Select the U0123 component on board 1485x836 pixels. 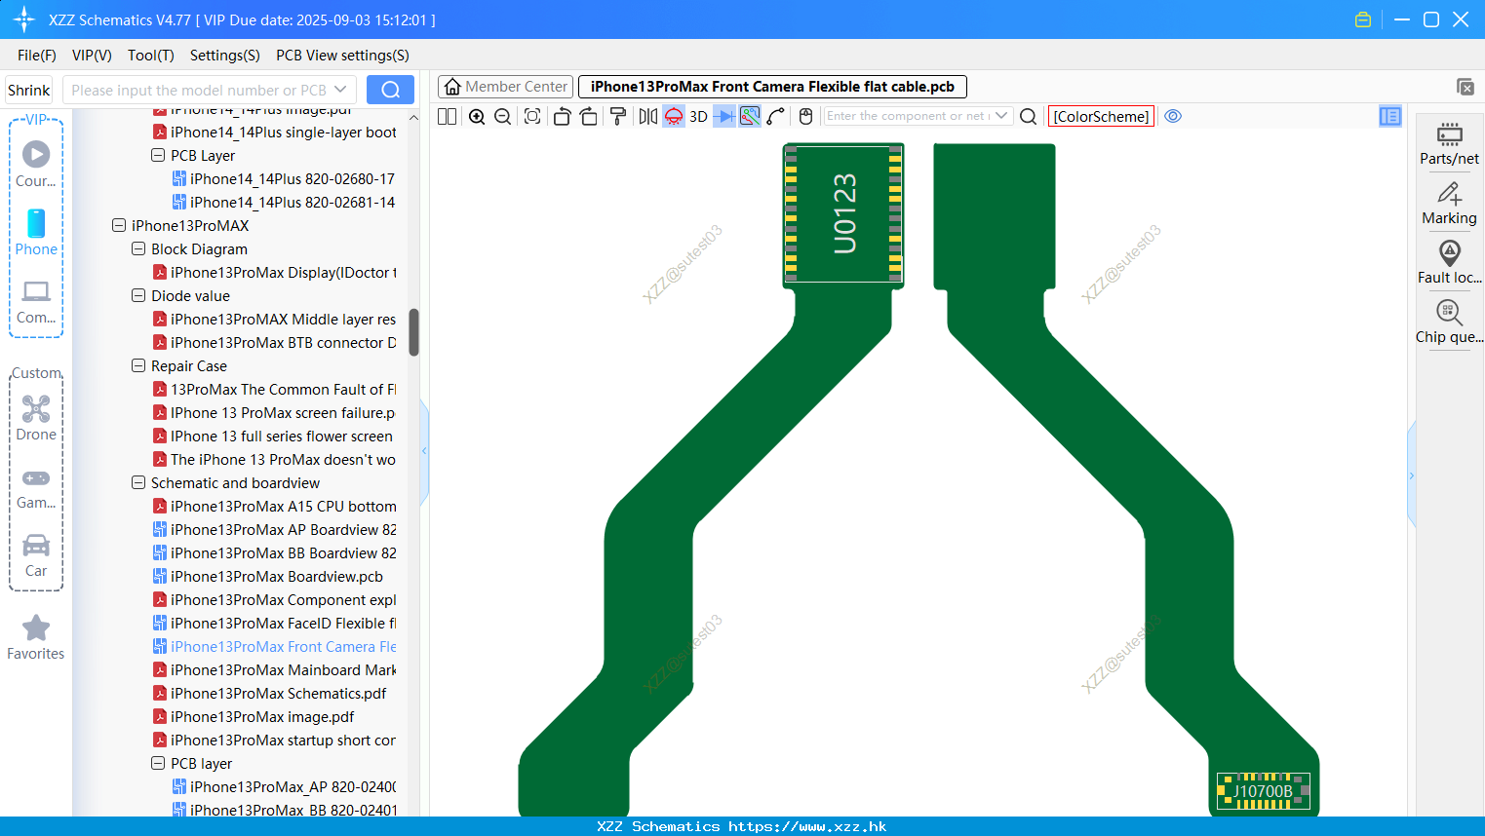click(843, 214)
